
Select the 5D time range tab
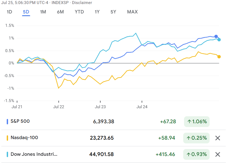26,12
